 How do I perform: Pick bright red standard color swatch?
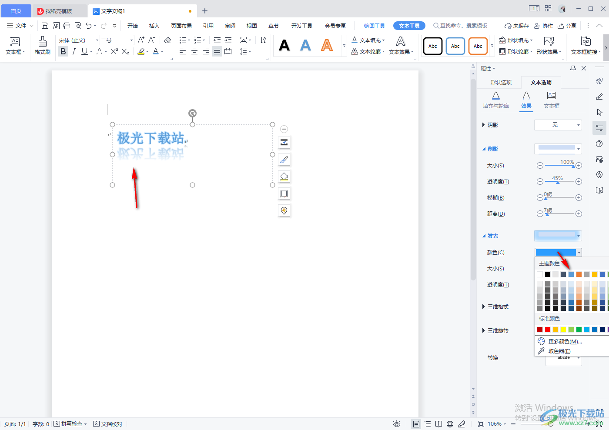548,330
